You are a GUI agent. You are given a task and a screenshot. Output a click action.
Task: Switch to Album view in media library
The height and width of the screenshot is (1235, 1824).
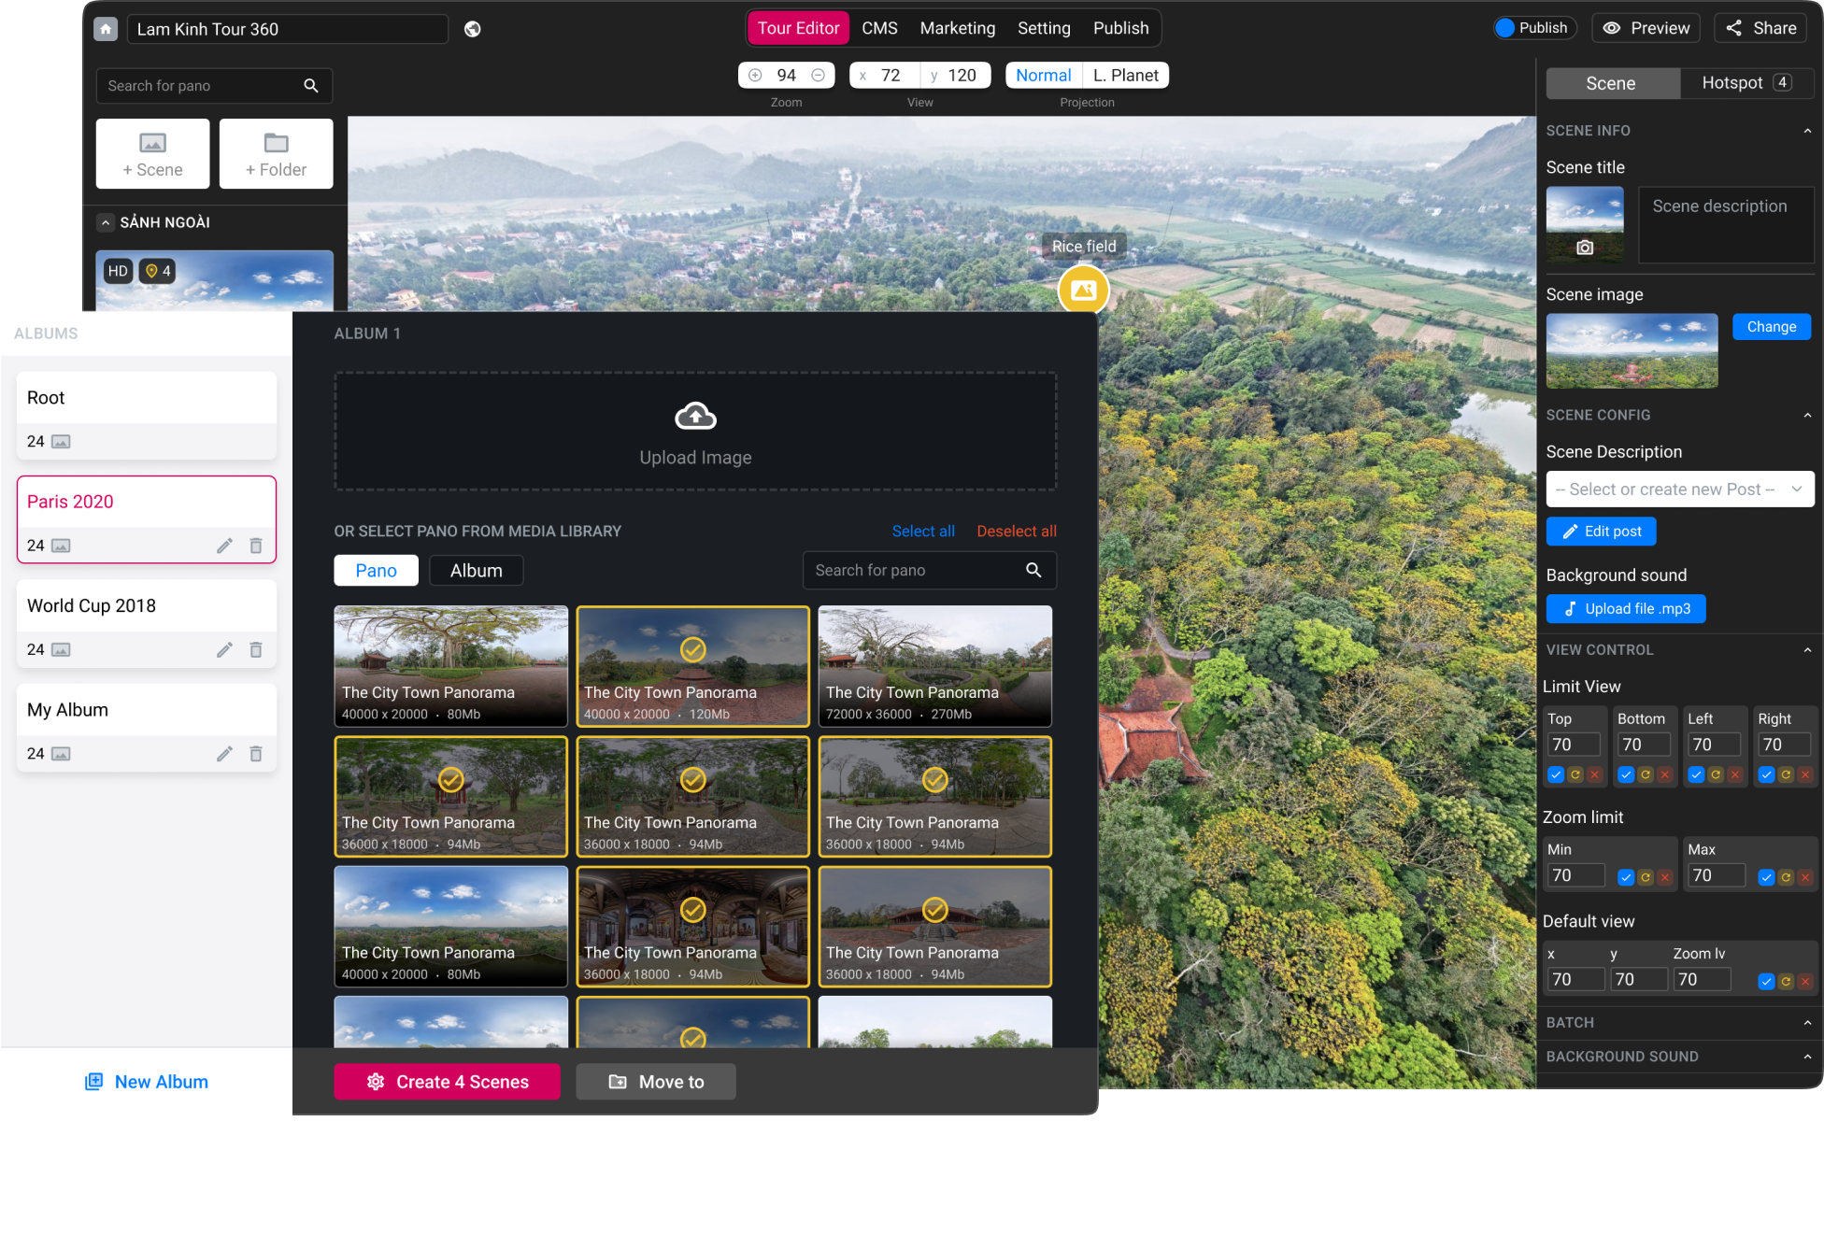pos(475,568)
